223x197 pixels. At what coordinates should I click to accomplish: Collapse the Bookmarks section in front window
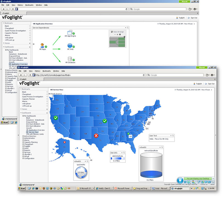tap(21, 89)
